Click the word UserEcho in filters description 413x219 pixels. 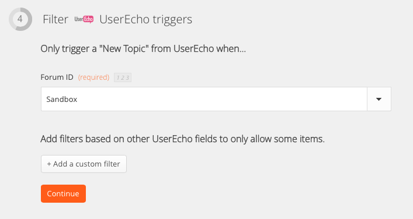pos(172,139)
